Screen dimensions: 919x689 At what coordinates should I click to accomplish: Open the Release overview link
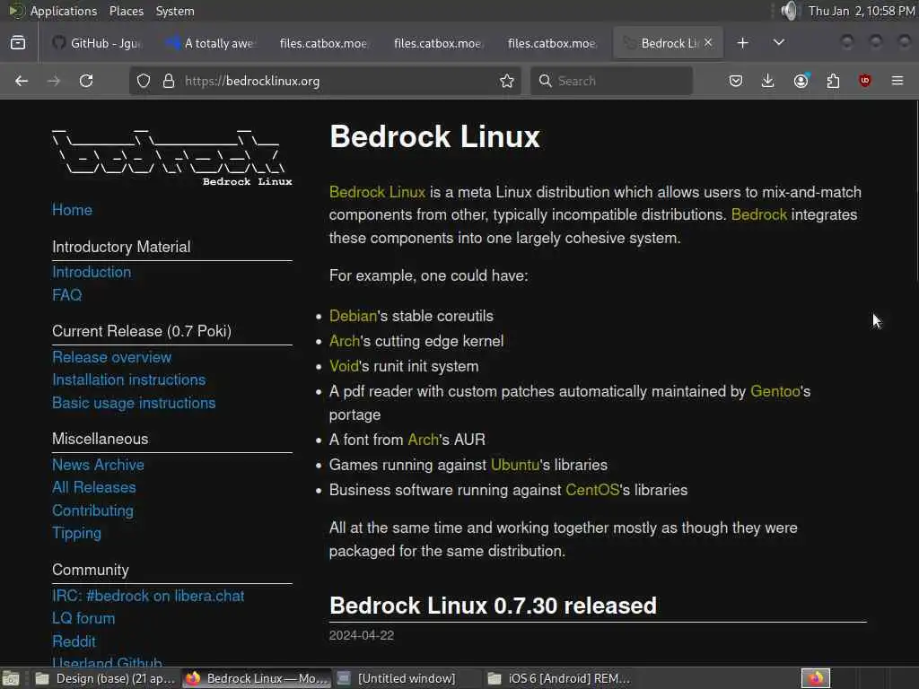coord(112,357)
